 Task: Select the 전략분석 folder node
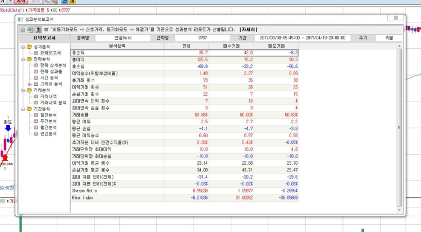click(x=42, y=59)
